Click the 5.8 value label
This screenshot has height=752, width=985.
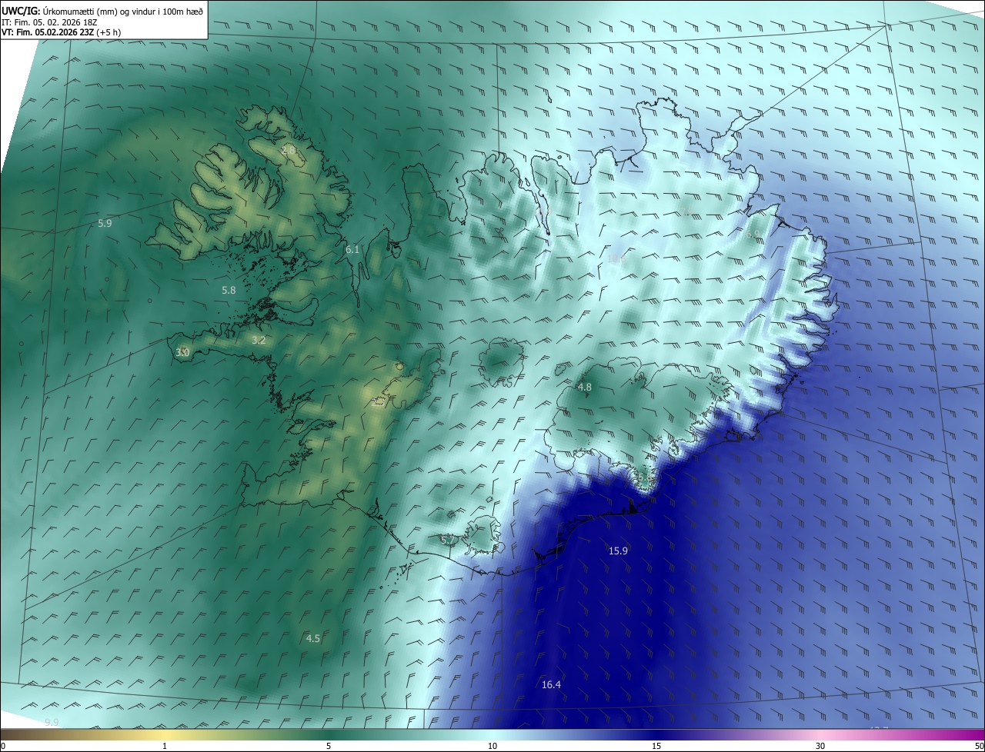click(229, 290)
